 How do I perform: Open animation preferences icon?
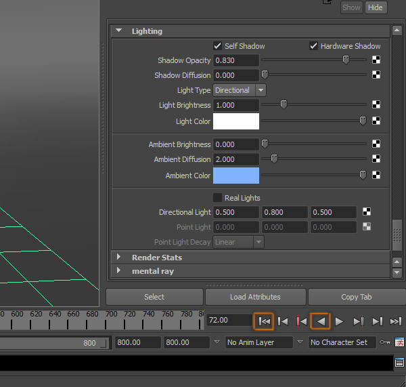point(399,342)
